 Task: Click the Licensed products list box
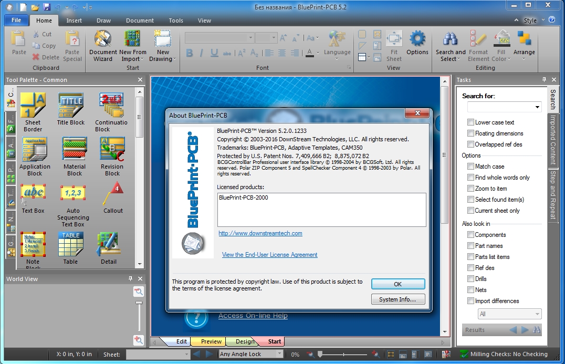tap(321, 210)
